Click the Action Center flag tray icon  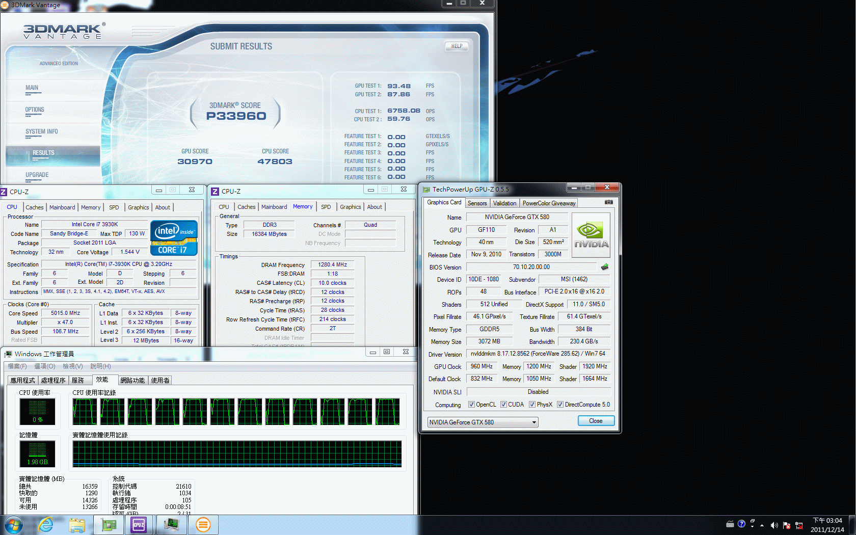[x=787, y=525]
